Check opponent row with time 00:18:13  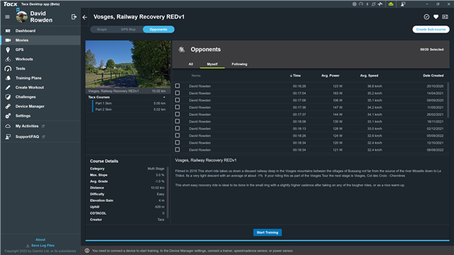pyautogui.click(x=177, y=128)
